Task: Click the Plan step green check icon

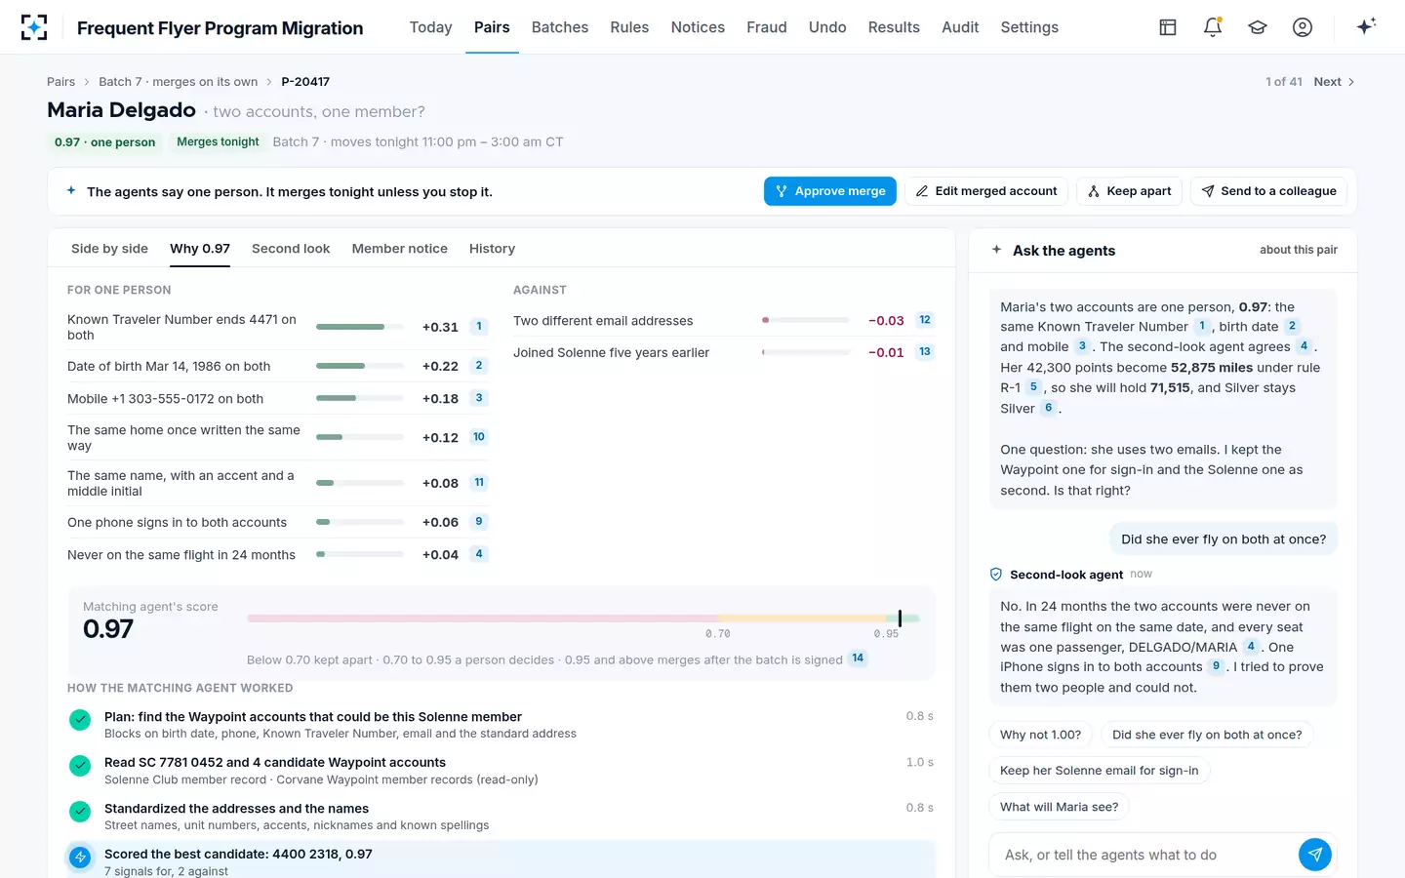Action: 80,720
